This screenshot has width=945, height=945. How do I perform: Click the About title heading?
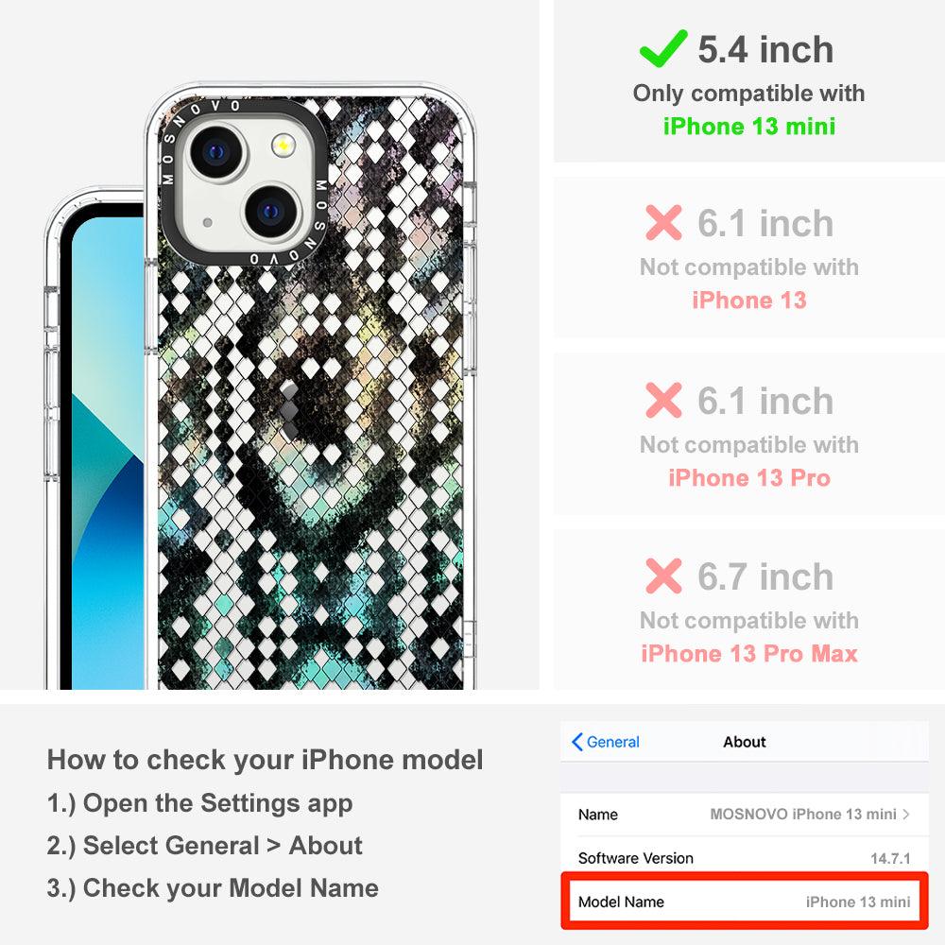745,742
